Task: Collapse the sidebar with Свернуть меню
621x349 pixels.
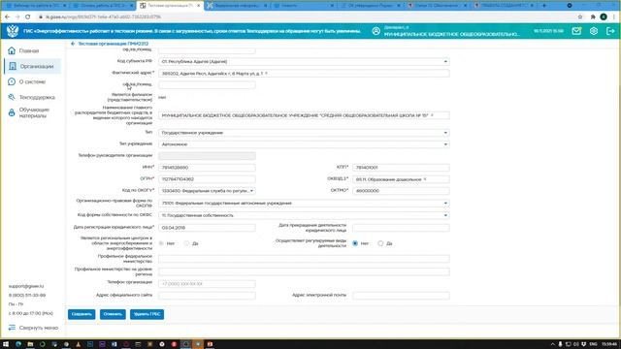Action: [x=33, y=328]
